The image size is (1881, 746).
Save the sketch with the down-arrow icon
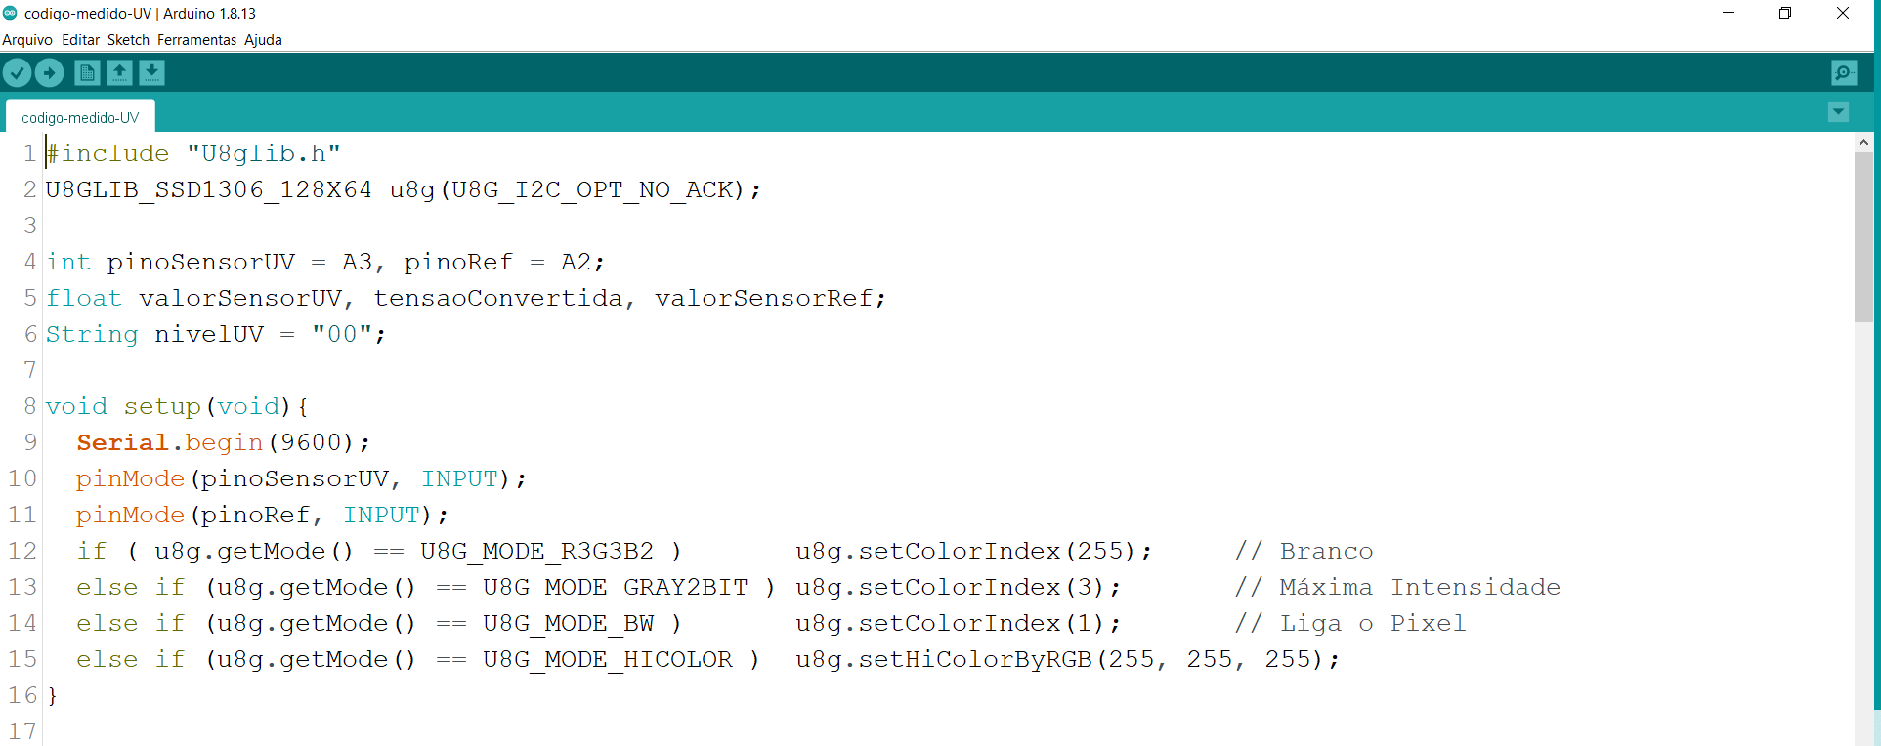pyautogui.click(x=151, y=73)
